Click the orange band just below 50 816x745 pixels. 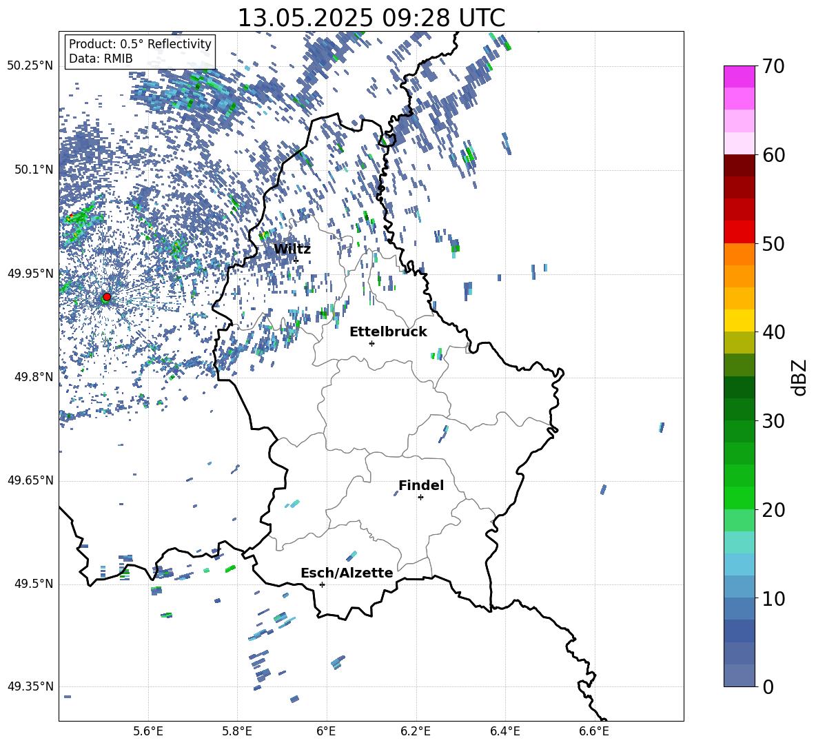click(739, 254)
